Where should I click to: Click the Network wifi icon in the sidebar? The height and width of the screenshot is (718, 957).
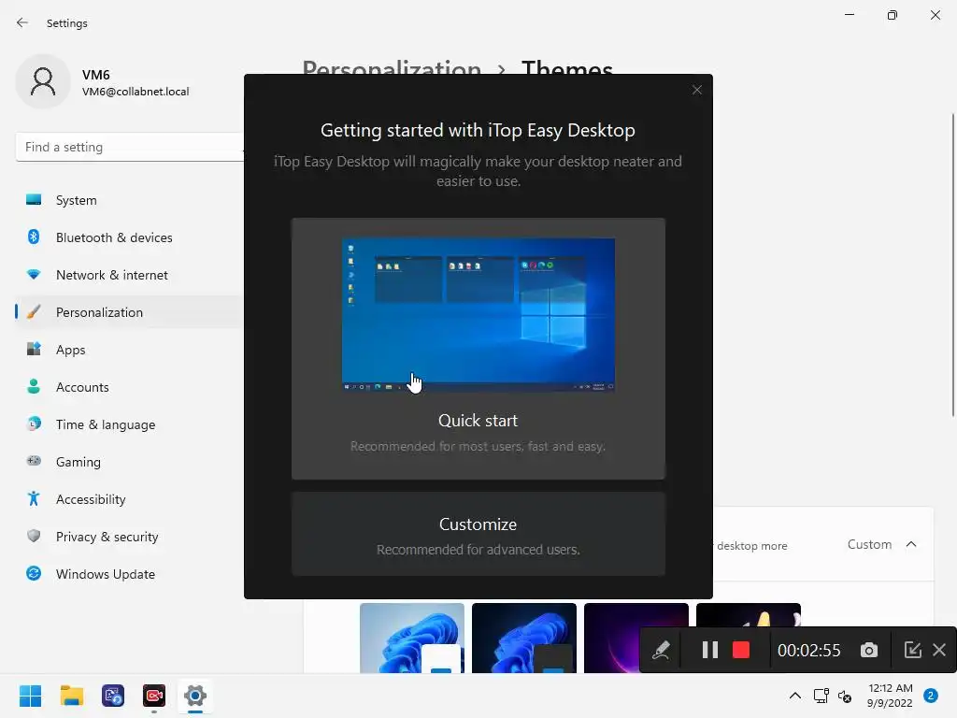[x=34, y=275]
